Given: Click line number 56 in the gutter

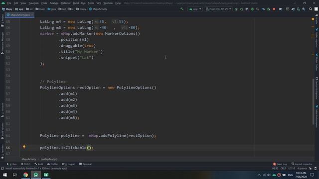Looking at the screenshot, I should click(x=8, y=88).
